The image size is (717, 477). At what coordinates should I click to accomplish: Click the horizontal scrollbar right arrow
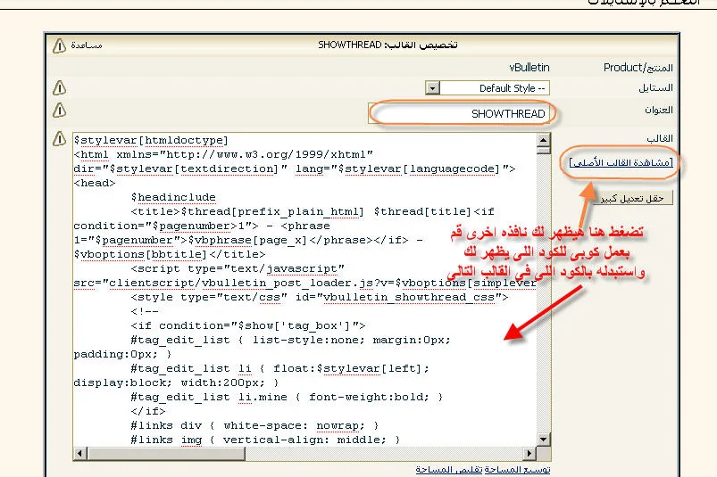(x=529, y=454)
